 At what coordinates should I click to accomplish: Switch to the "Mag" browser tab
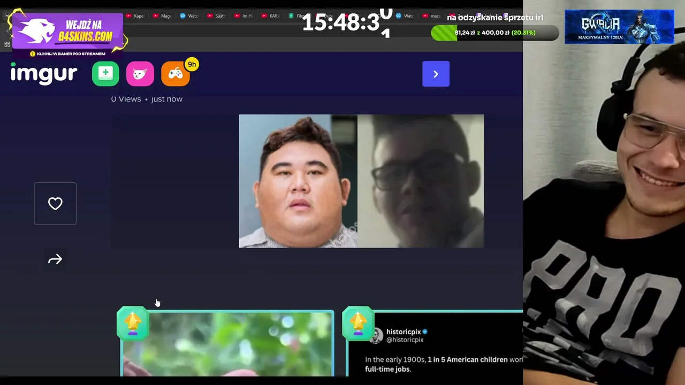pyautogui.click(x=162, y=16)
